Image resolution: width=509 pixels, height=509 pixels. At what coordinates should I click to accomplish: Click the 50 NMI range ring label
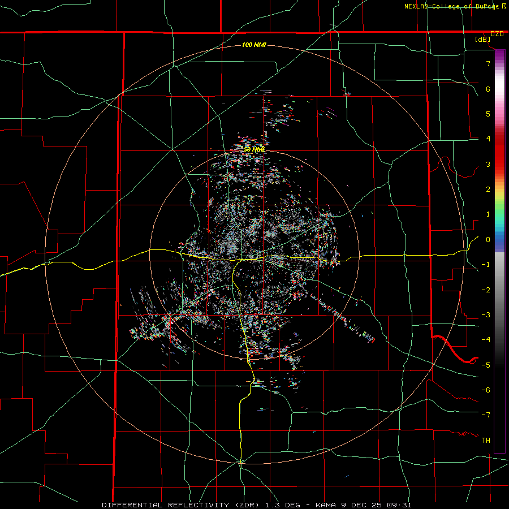[255, 150]
